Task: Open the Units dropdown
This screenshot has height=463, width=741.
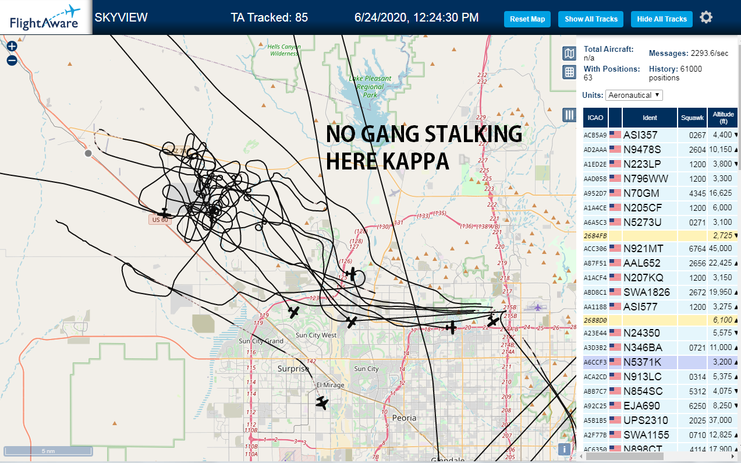Action: 634,95
